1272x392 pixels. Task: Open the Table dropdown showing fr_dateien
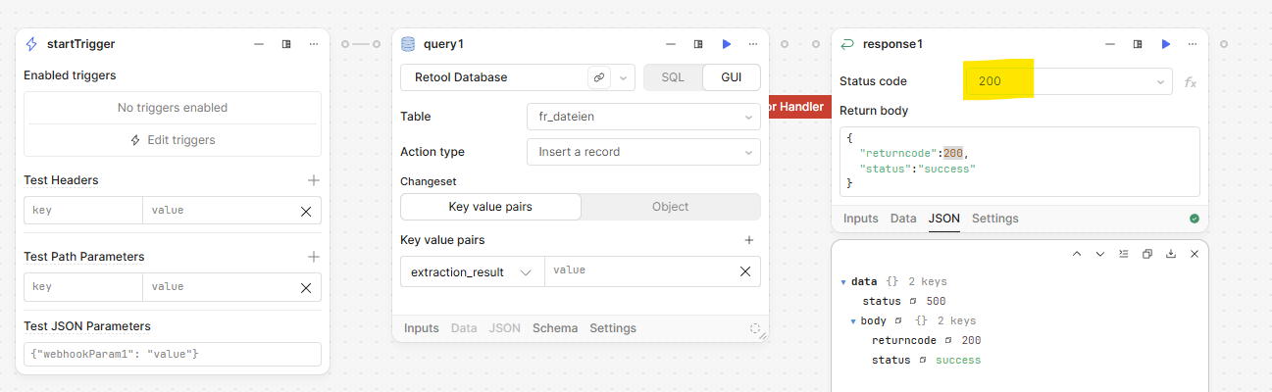coord(642,117)
